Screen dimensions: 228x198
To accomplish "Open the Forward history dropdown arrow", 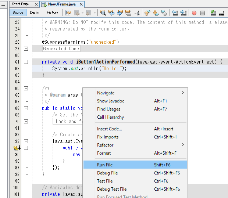I will coord(95,13).
